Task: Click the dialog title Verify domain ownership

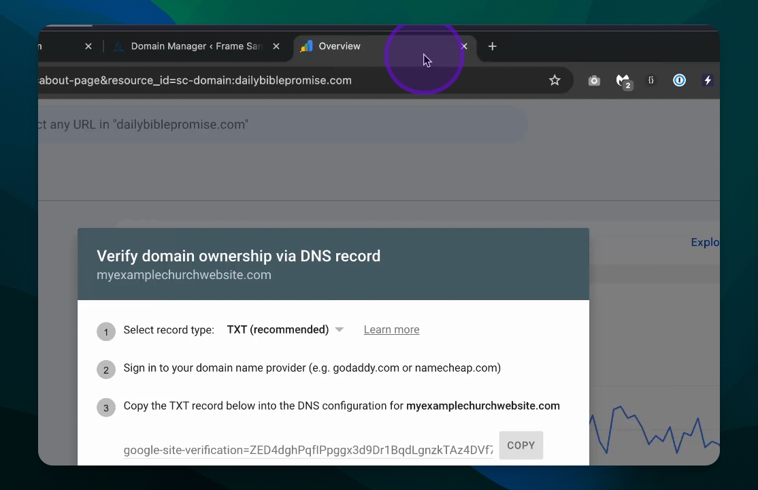Action: (238, 256)
